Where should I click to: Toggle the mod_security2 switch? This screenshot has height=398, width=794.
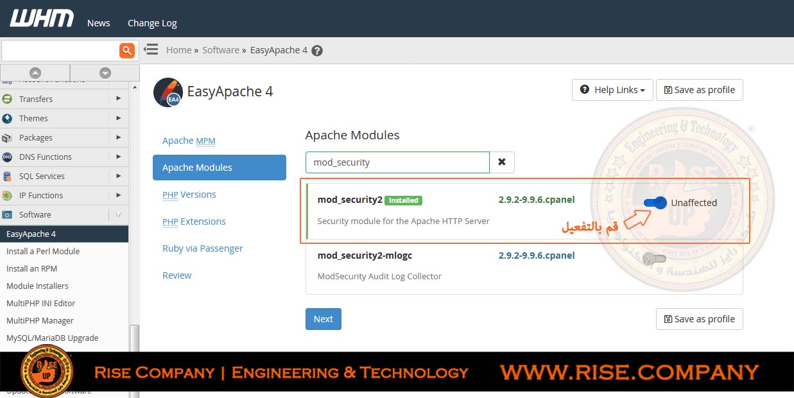(655, 203)
